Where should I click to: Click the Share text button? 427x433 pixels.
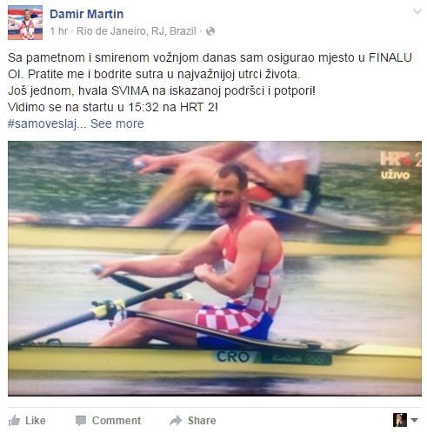coord(202,421)
